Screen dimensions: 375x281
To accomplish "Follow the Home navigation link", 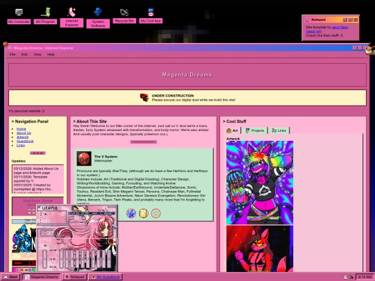I will [22, 129].
